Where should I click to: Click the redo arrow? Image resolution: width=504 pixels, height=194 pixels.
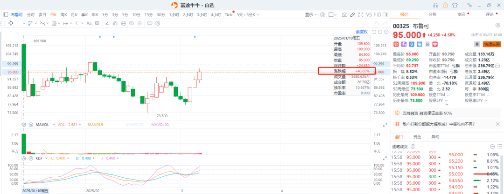(385, 23)
